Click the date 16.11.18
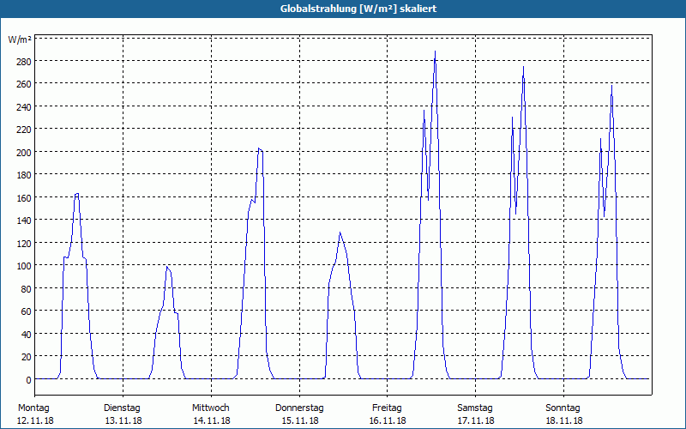The width and height of the screenshot is (686, 429). (x=388, y=420)
